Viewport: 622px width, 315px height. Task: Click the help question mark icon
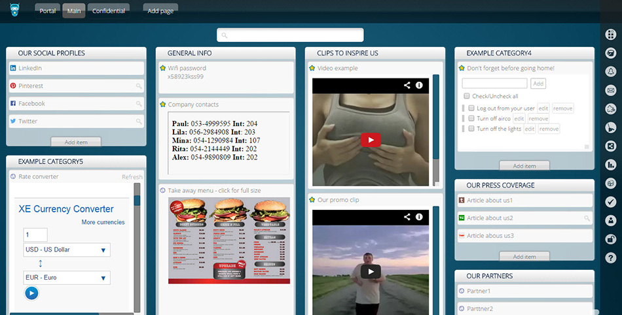point(611,258)
